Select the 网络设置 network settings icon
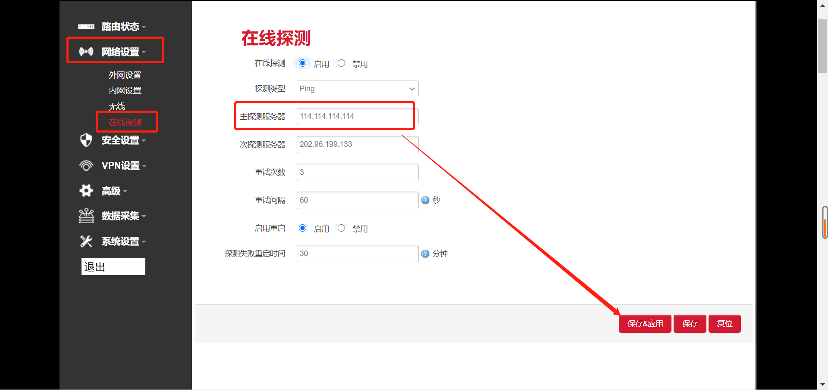Screen dimensions: 828x390 86,51
